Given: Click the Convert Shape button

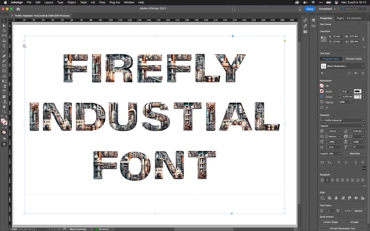Looking at the screenshot, I should [x=330, y=222].
